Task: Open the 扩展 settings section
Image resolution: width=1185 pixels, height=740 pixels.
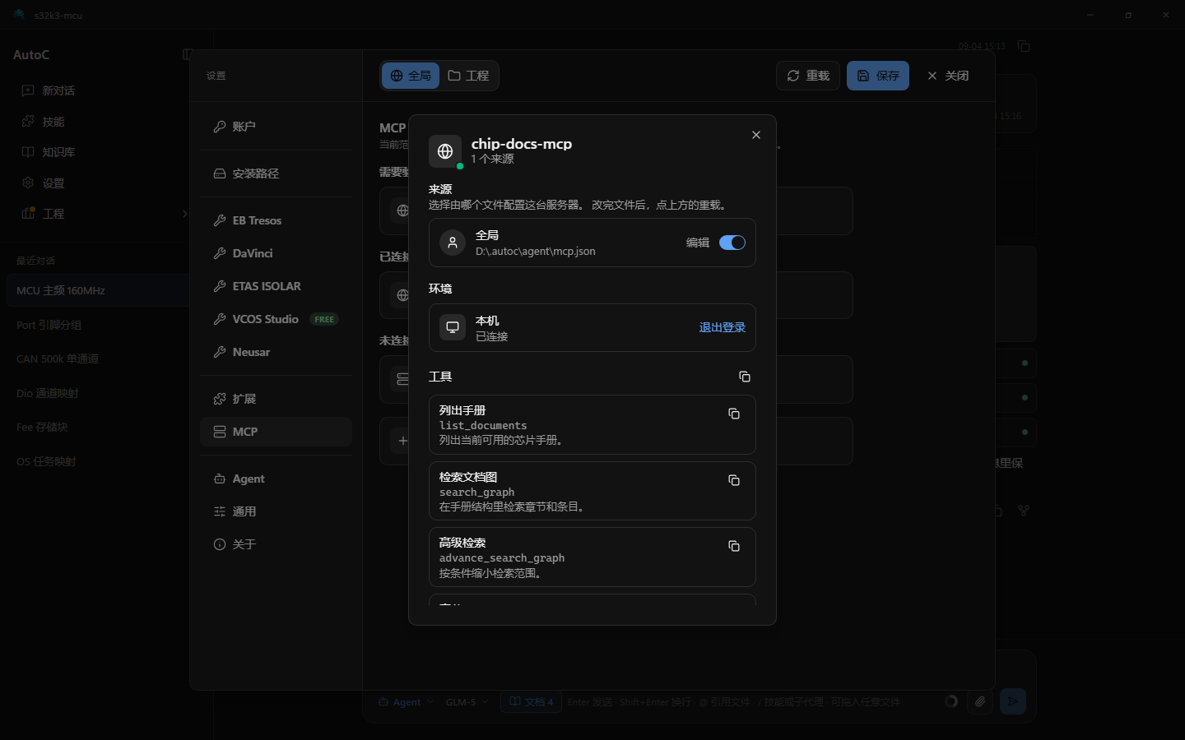Action: [276, 399]
